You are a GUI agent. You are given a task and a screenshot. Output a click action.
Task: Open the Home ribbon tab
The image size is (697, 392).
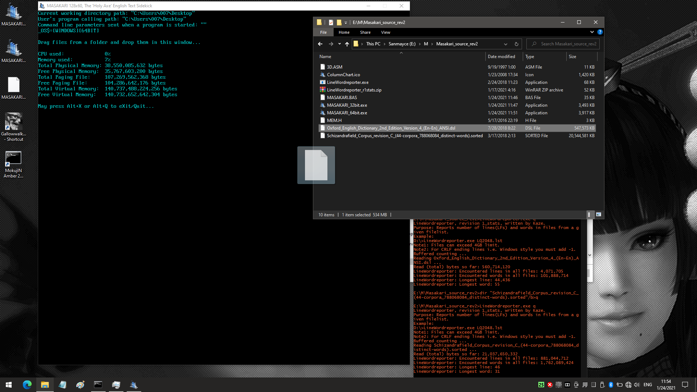[x=344, y=32]
